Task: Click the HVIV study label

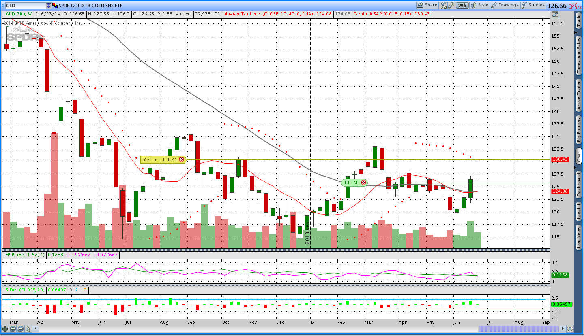Action: pyautogui.click(x=24, y=255)
